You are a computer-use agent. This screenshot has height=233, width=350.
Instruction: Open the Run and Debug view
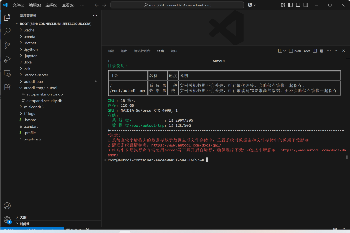[7, 59]
